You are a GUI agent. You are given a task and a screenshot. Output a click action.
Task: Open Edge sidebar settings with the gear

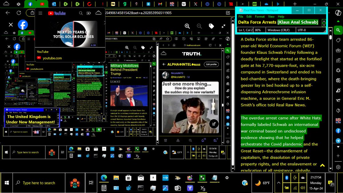(x=338, y=167)
